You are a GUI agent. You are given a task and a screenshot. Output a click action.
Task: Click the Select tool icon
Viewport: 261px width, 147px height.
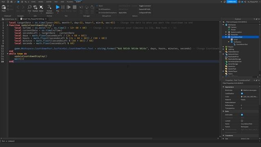tap(41, 7)
